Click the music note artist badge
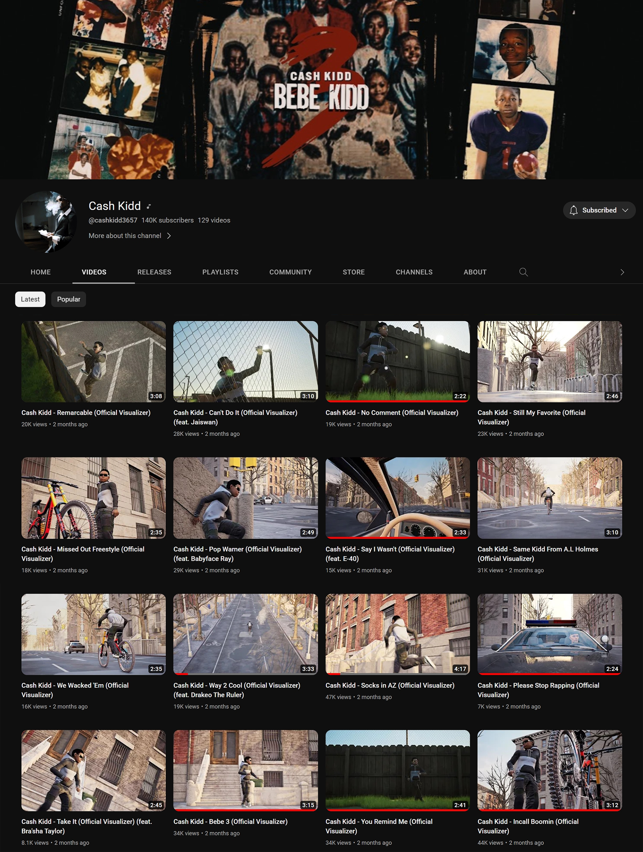Viewport: 643px width, 852px height. pos(149,206)
